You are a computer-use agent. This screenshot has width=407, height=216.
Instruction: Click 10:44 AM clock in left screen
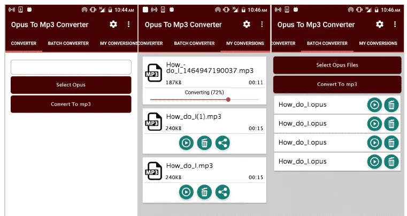click(124, 10)
